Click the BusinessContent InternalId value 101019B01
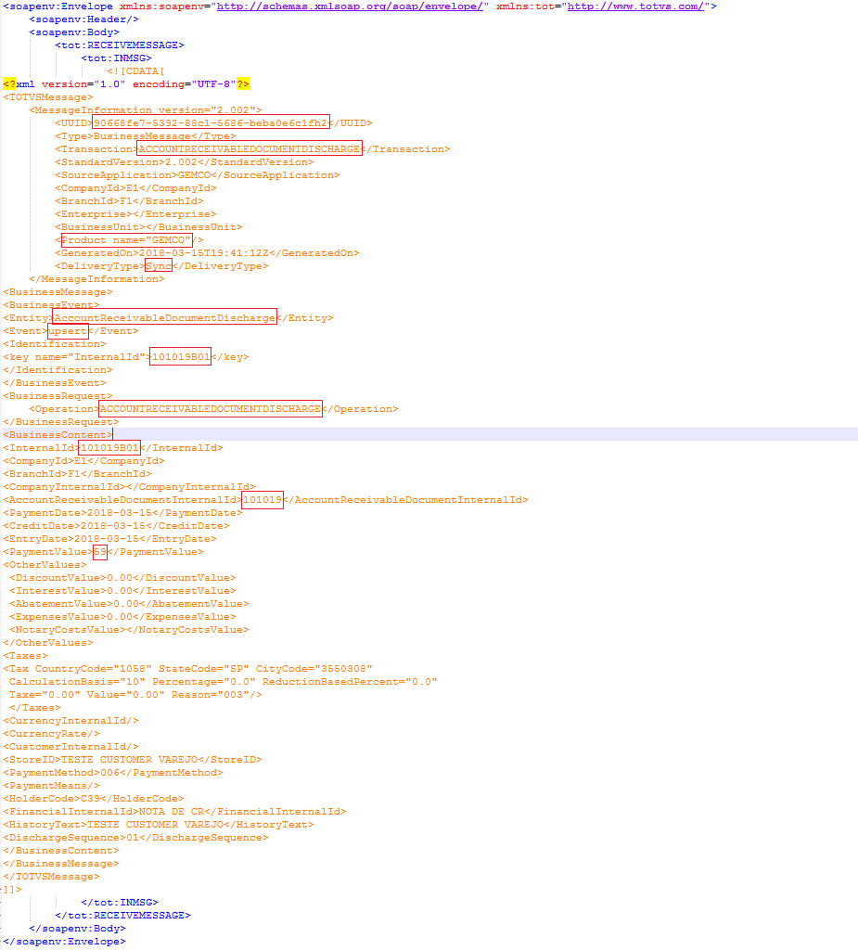Screen dimensions: 858x950 point(109,448)
